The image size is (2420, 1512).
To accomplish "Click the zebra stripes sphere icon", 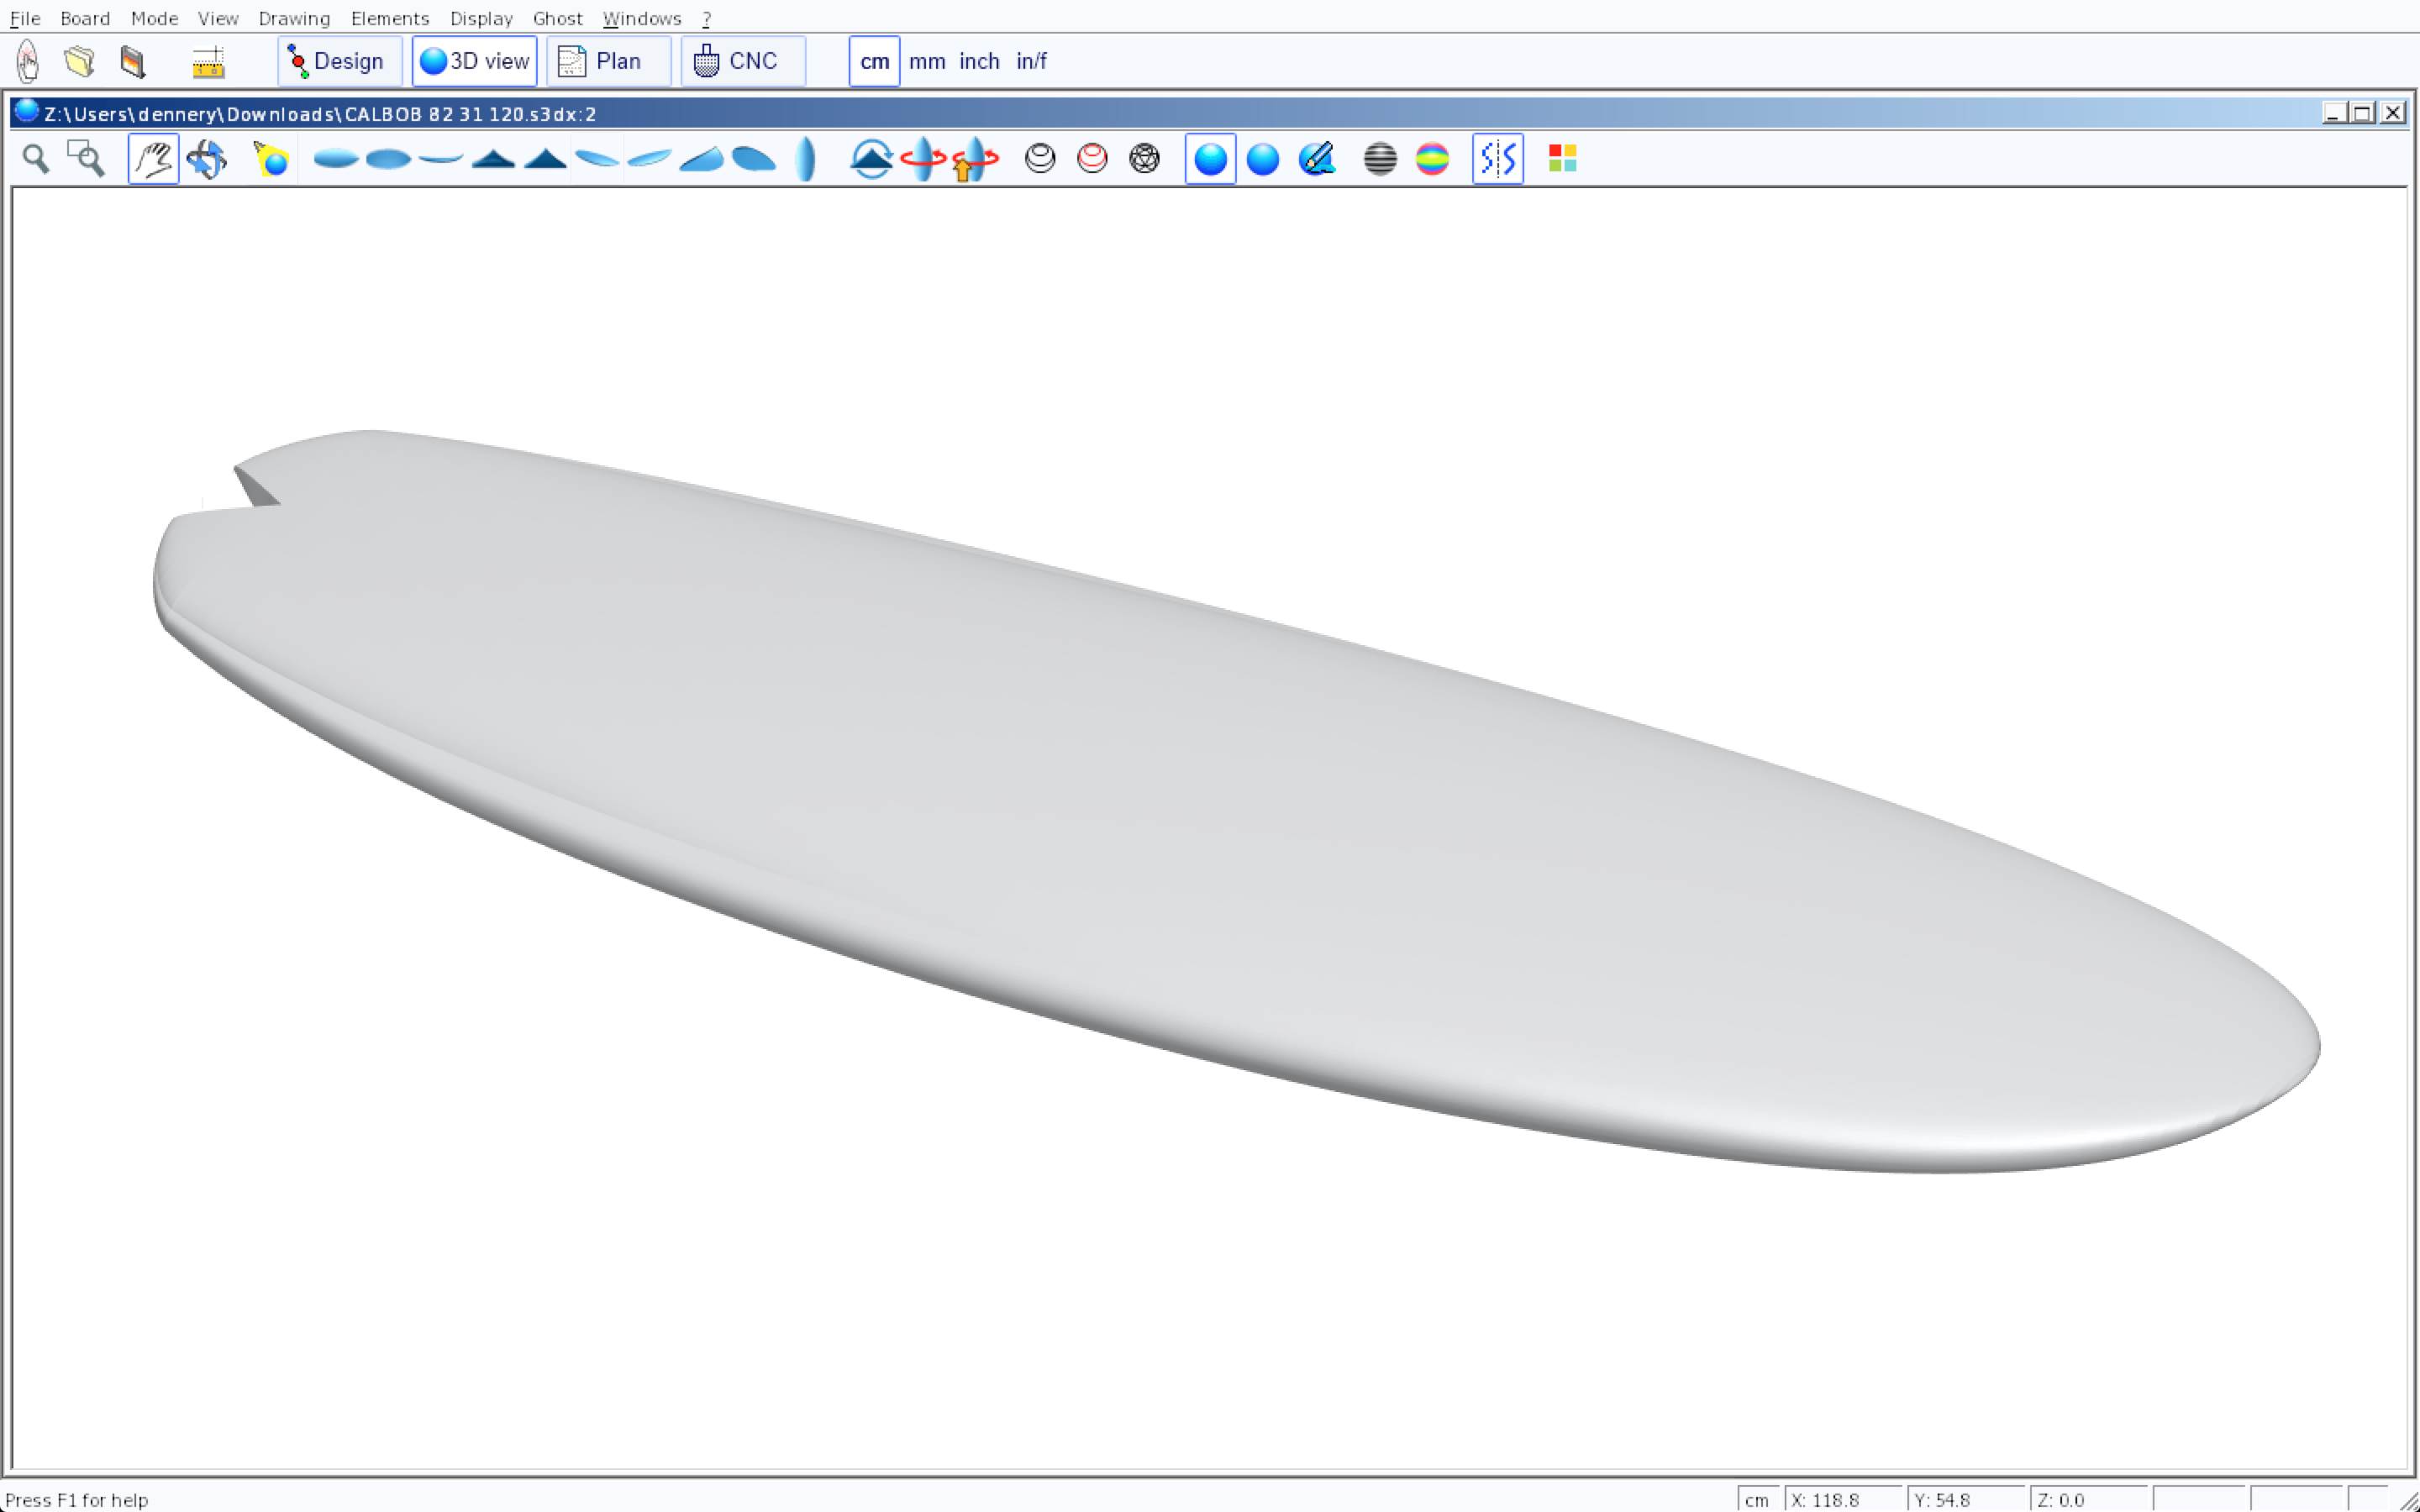I will (1380, 159).
